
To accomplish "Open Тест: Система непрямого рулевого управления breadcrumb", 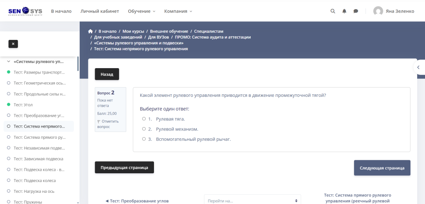I will tap(141, 49).
